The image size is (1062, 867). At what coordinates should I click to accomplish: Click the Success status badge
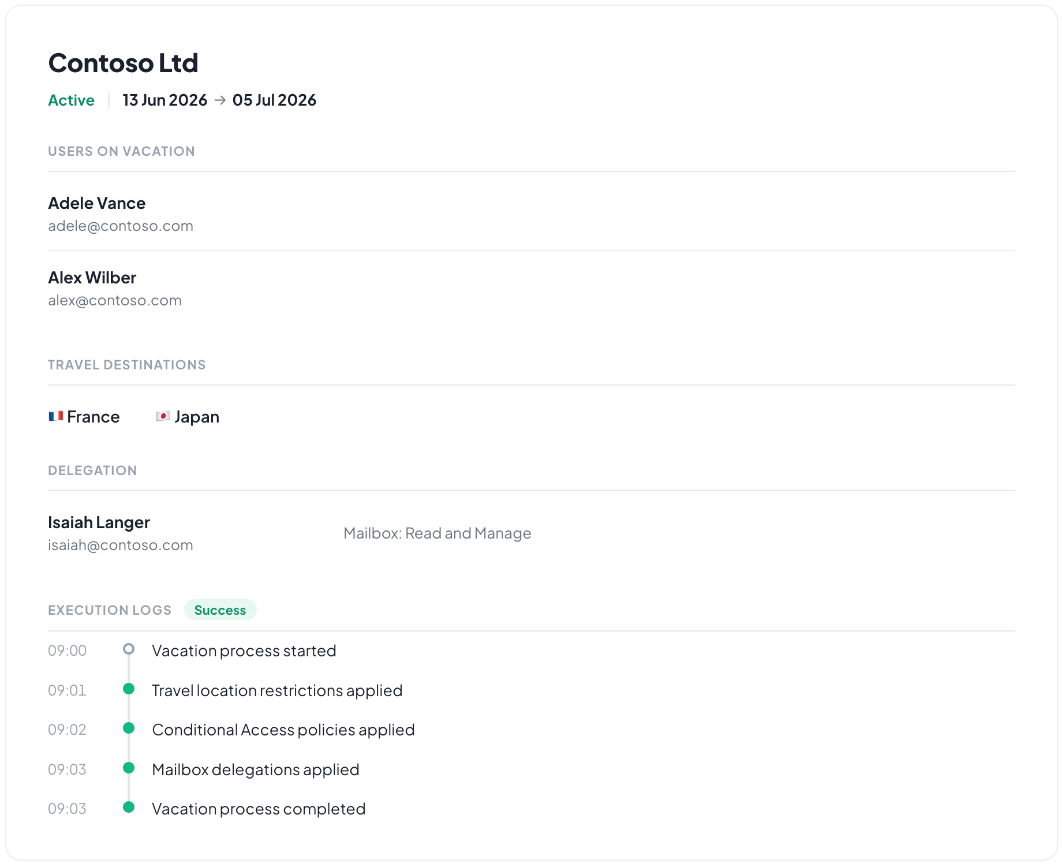[x=220, y=610]
